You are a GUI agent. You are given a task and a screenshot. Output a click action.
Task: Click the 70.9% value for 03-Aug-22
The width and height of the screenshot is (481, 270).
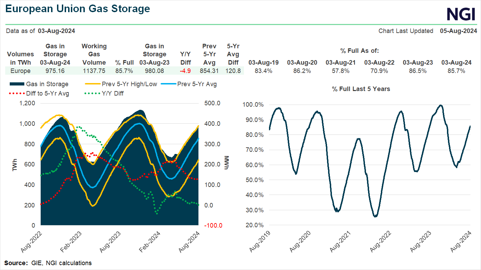tap(379, 71)
